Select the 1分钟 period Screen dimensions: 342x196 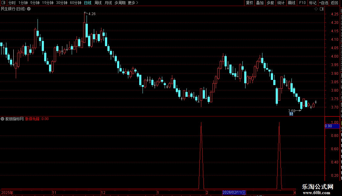[23, 3]
